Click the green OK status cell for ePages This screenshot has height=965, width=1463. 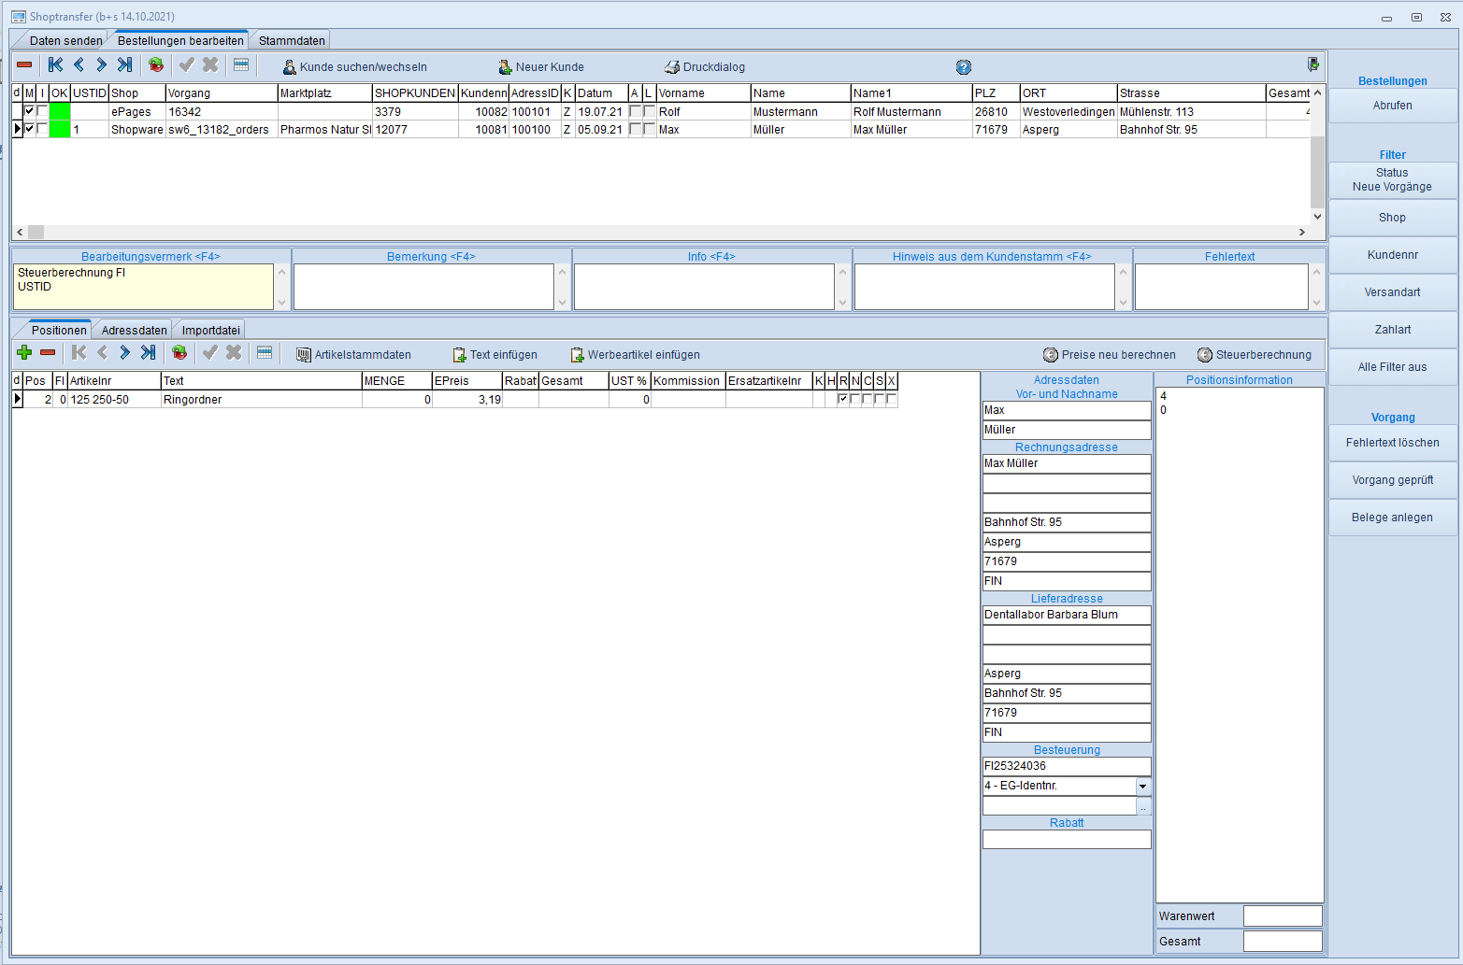tap(60, 111)
